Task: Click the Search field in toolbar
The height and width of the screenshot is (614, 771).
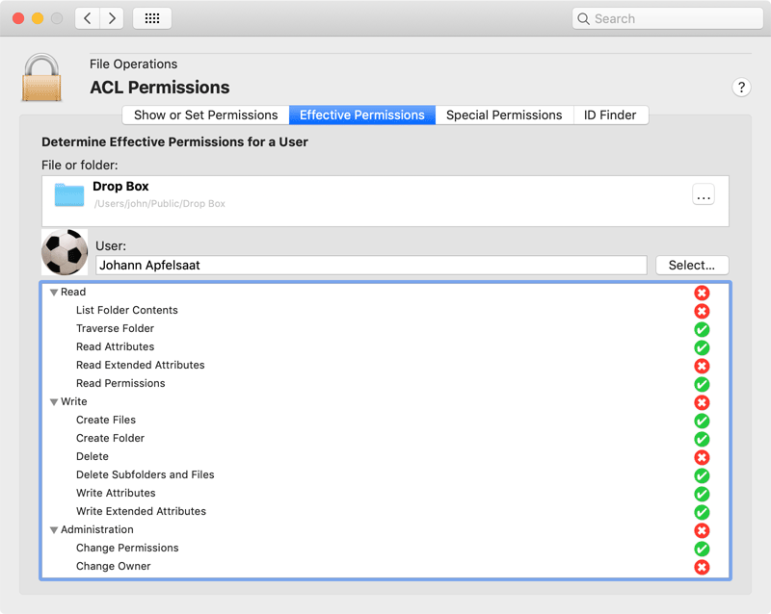Action: click(x=668, y=18)
